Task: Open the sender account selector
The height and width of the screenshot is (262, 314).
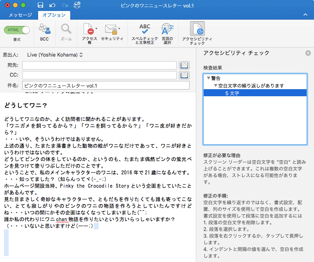Action: click(55, 55)
